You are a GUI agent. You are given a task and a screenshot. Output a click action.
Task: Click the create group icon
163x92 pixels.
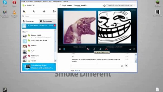(x=44, y=11)
